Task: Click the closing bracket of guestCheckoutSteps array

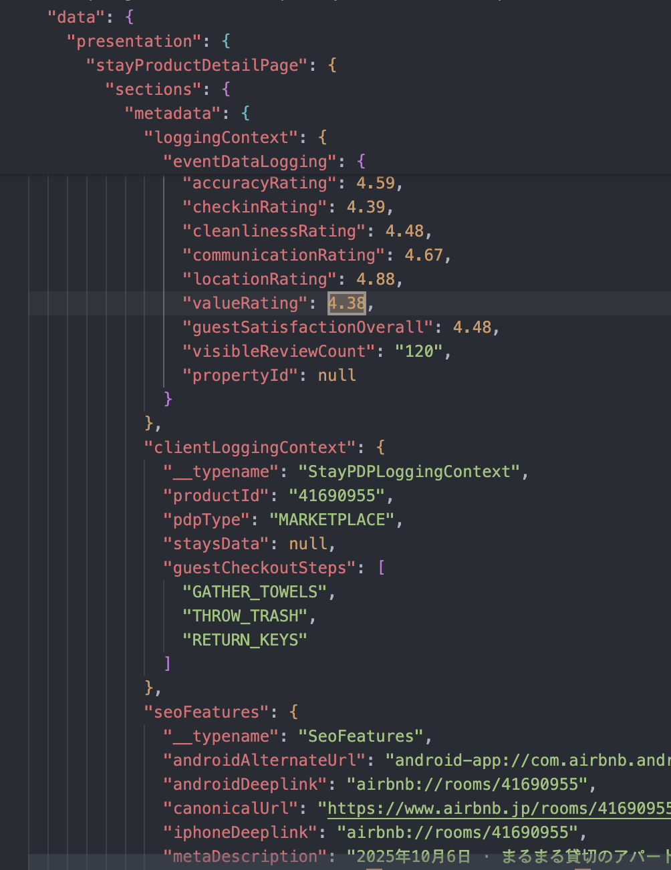Action: [168, 664]
